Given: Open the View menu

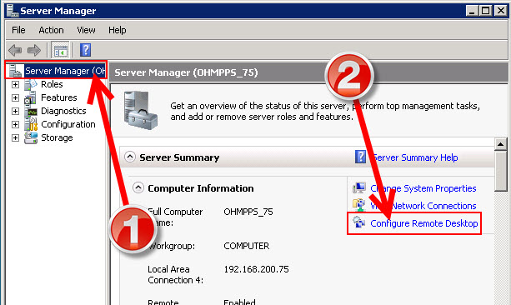Looking at the screenshot, I should tap(86, 30).
